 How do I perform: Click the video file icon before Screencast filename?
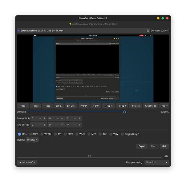(x=19, y=31)
